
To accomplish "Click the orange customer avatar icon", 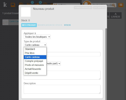I will click(x=87, y=3).
